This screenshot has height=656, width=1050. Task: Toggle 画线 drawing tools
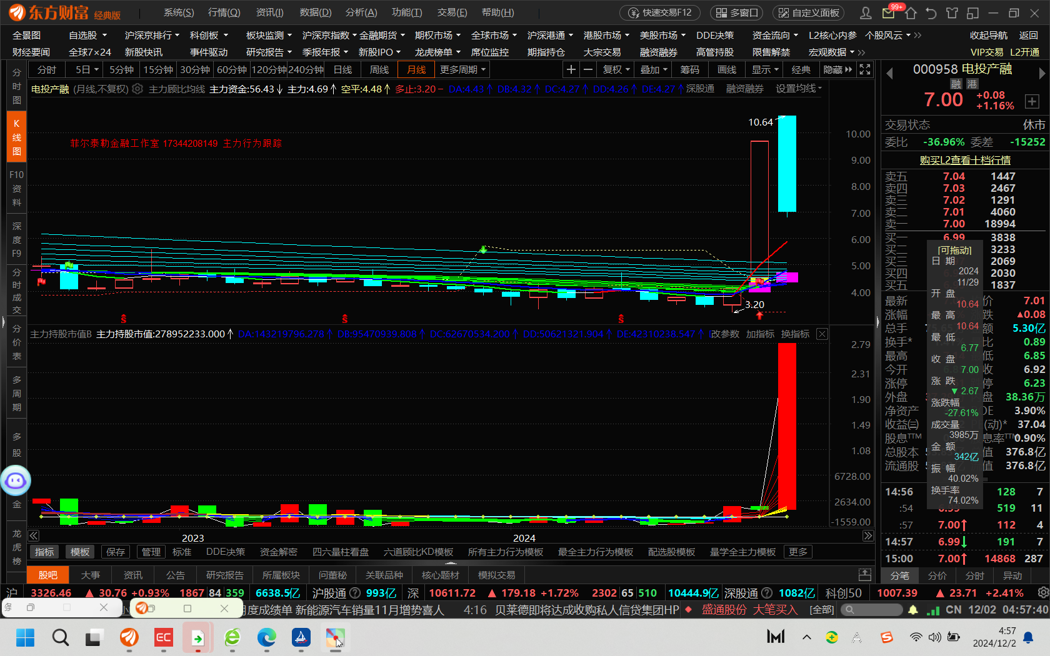(727, 69)
